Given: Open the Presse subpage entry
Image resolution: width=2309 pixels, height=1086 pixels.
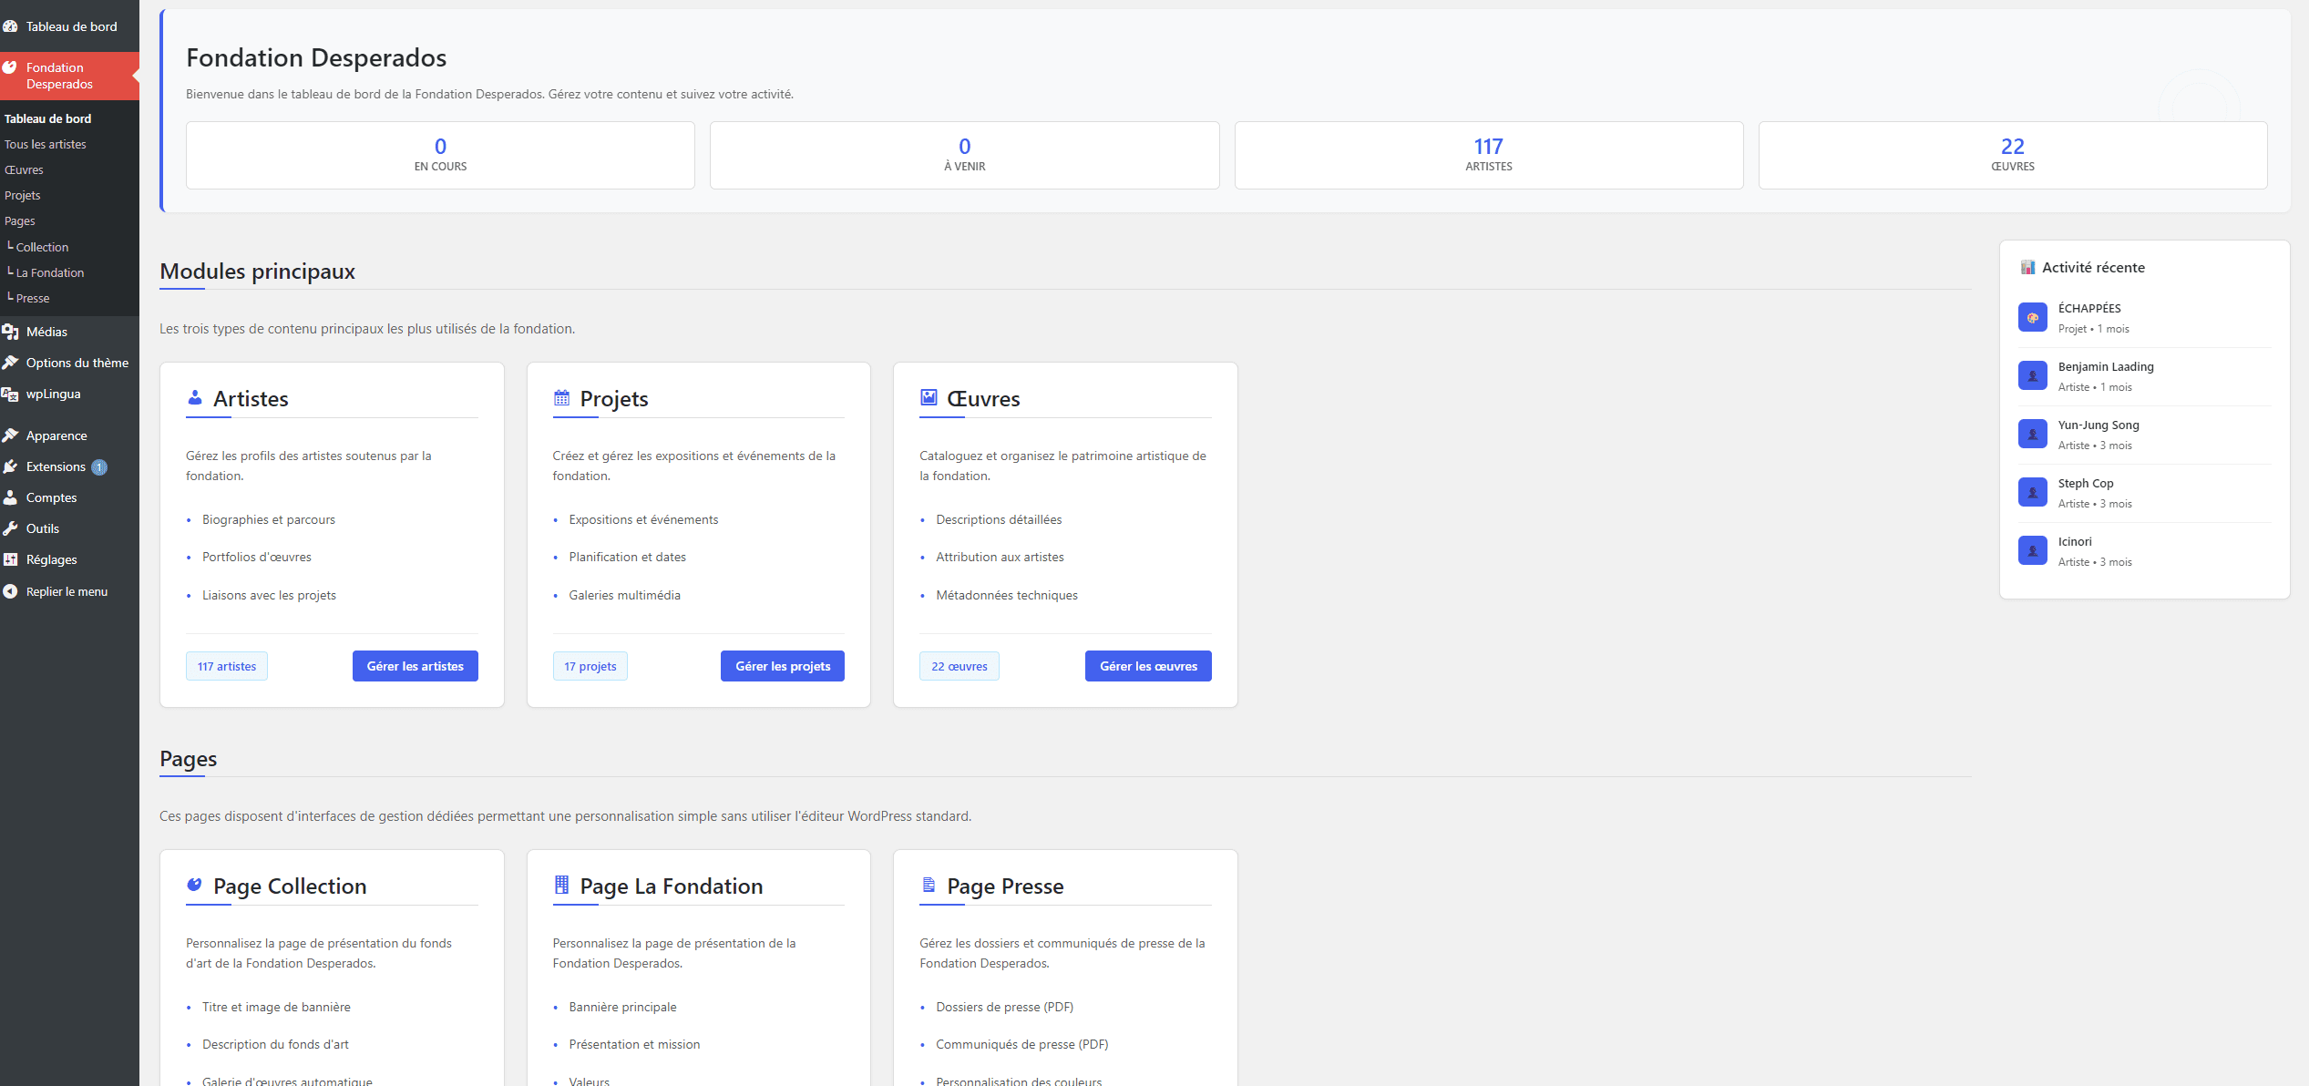Looking at the screenshot, I should click(33, 298).
